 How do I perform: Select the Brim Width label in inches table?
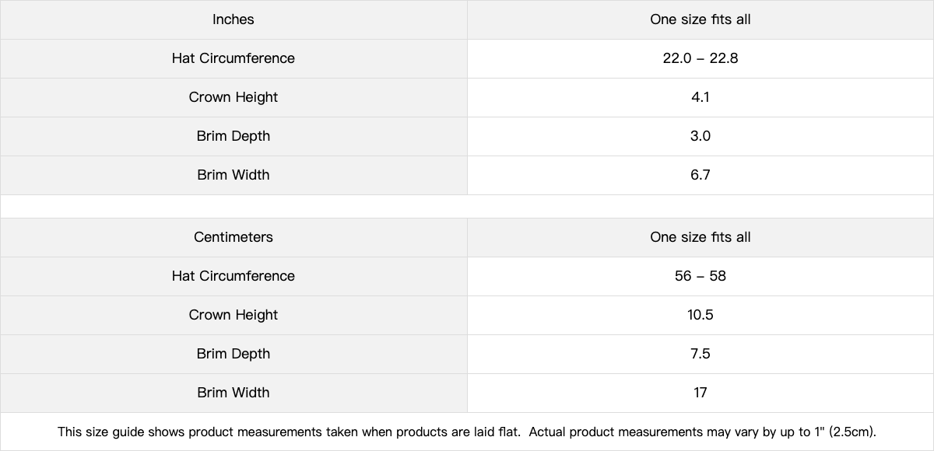pos(233,175)
